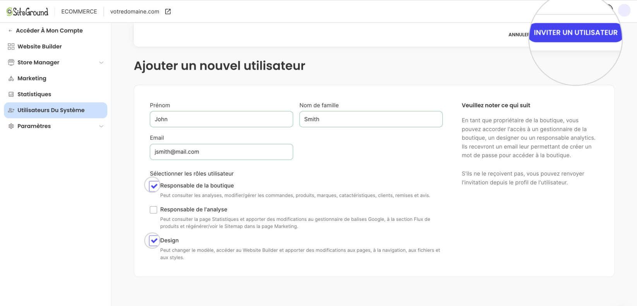Viewport: 637px width, 306px height.
Task: Click the heading Ajouter un nouvel utilisateur
Action: pyautogui.click(x=219, y=66)
